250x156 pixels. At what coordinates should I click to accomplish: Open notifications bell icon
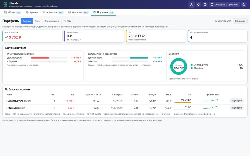[x=198, y=5]
